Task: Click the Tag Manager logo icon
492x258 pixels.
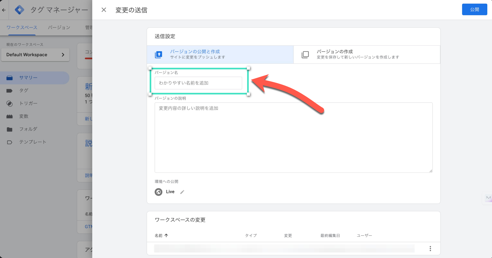Action: (x=19, y=10)
